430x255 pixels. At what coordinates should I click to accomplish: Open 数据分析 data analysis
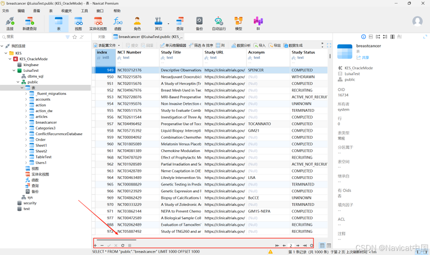[241, 45]
